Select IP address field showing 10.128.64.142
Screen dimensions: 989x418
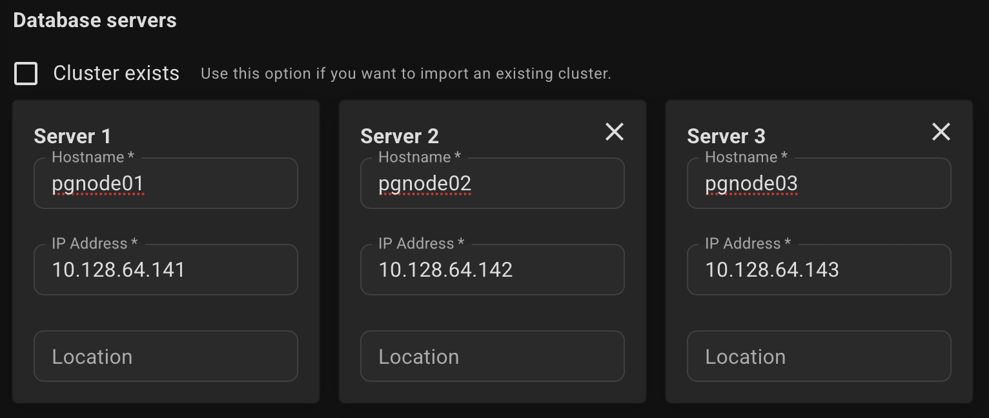point(493,270)
